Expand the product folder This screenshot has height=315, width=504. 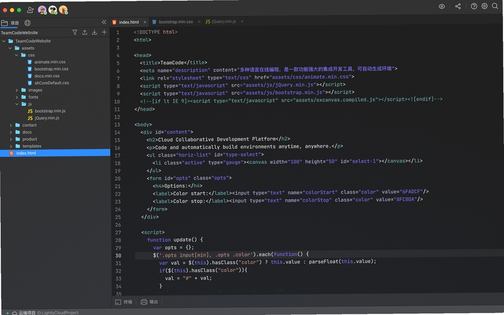coord(11,139)
